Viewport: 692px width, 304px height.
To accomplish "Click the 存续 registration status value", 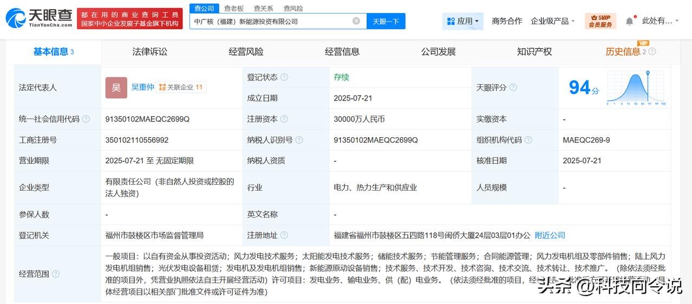I will pos(342,77).
